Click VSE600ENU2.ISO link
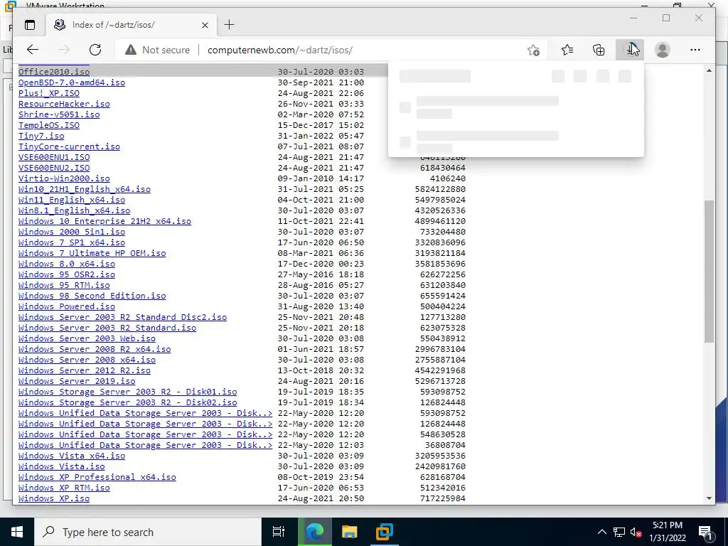 (54, 168)
